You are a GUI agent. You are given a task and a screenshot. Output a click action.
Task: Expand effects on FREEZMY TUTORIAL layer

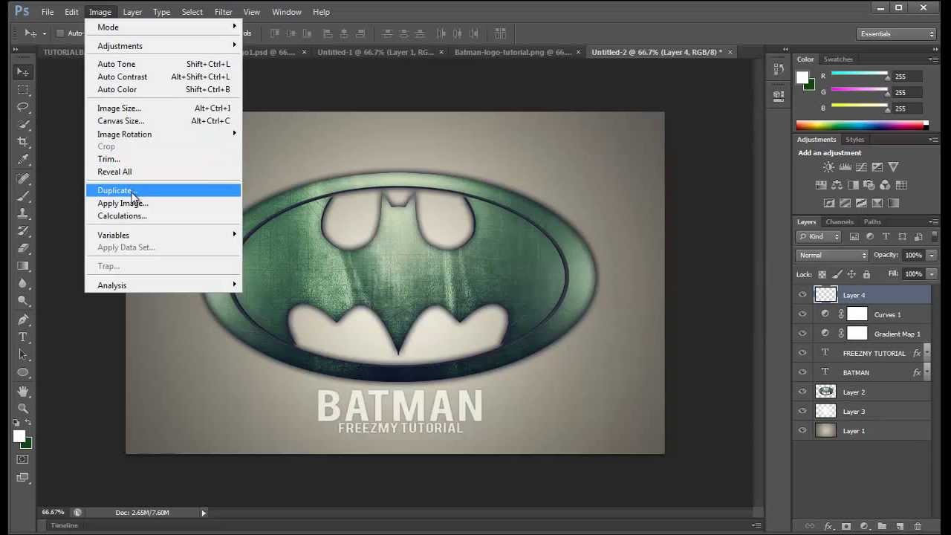tap(926, 353)
